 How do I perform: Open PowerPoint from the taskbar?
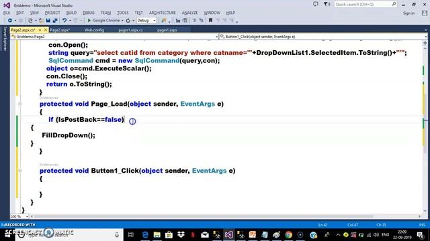click(x=253, y=235)
